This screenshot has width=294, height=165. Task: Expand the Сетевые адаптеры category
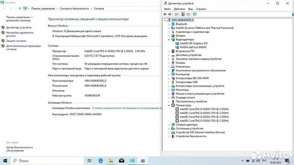point(169,125)
